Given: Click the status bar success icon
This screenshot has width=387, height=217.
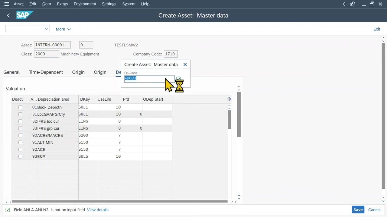Looking at the screenshot, I should 8,210.
